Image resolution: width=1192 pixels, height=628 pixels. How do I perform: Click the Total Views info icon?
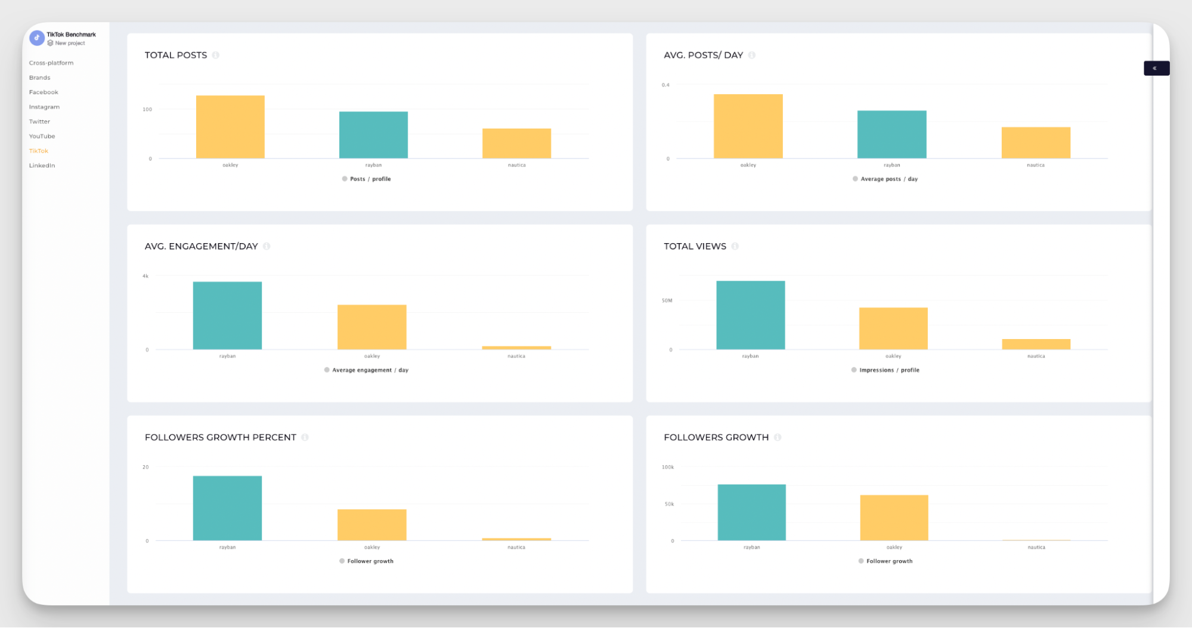(736, 246)
